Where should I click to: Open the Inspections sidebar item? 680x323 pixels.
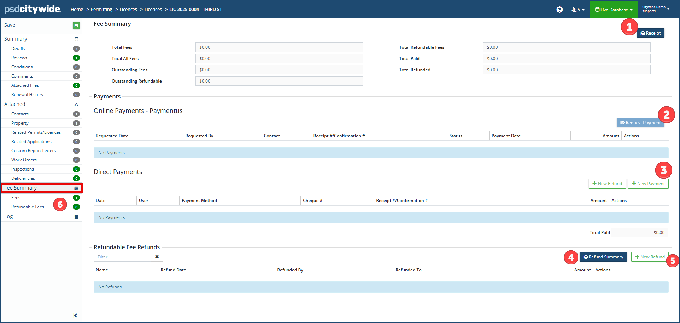pos(23,169)
